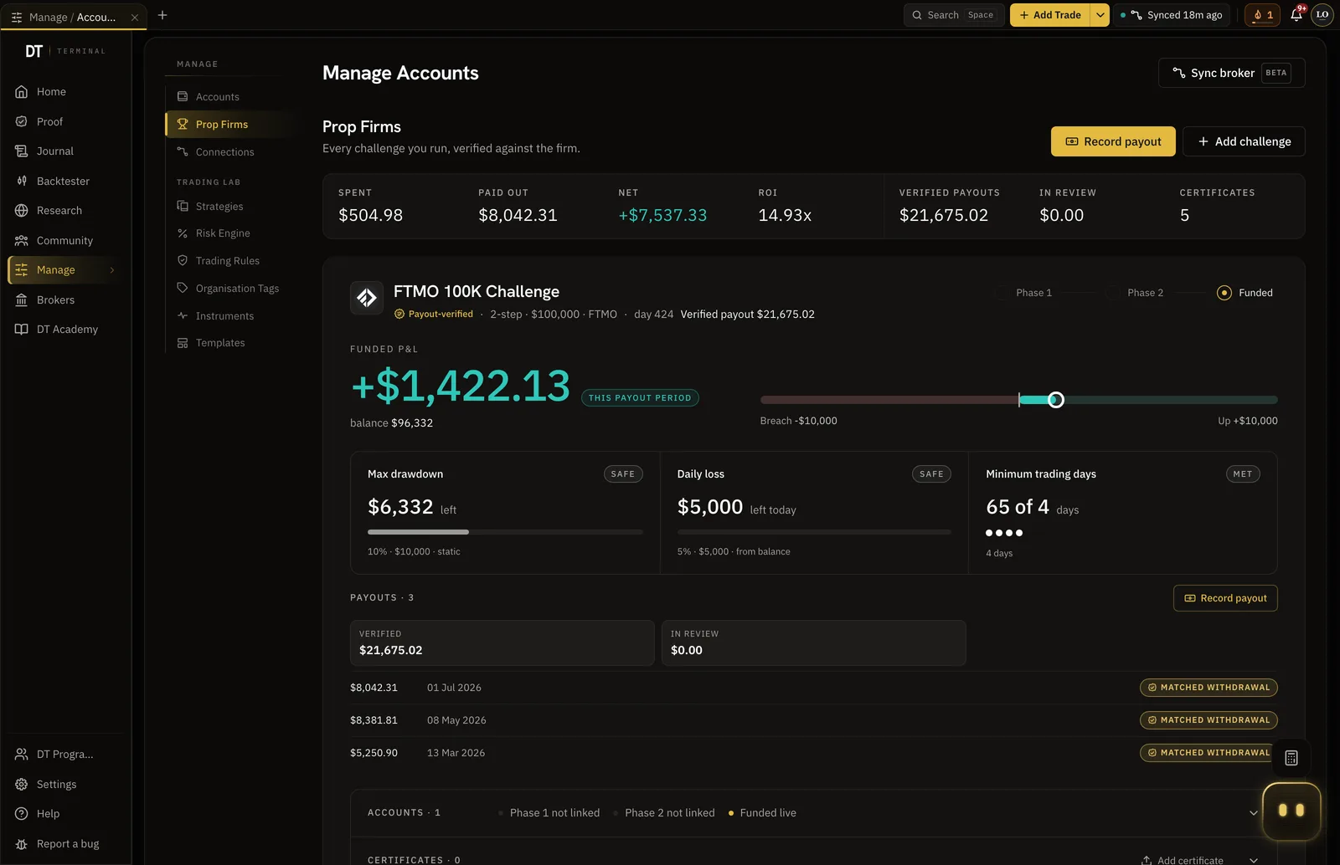Click the funded P&L progress slider handle
Viewport: 1340px width, 865px height.
click(x=1056, y=400)
